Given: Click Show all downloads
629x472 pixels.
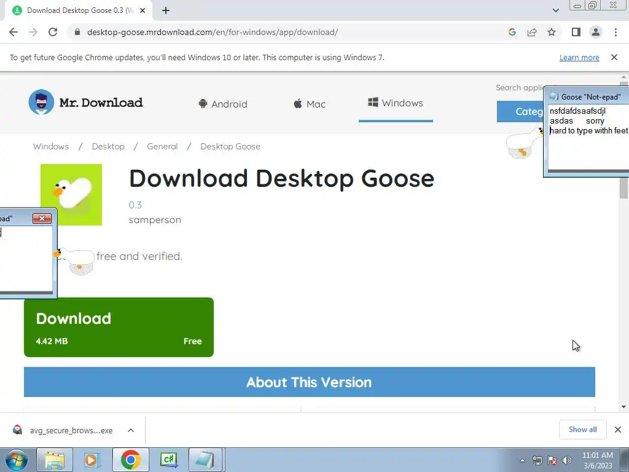Looking at the screenshot, I should tap(582, 430).
